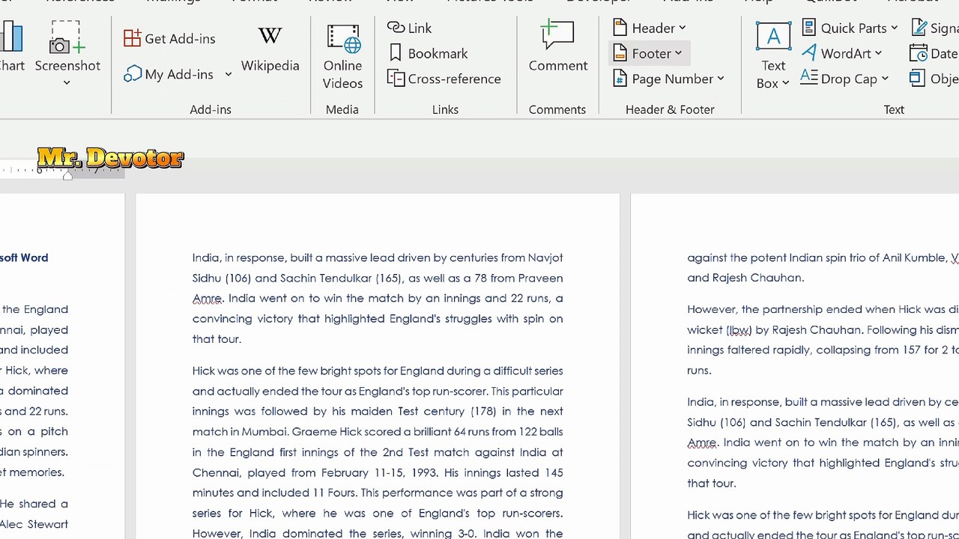
Task: Open the WordArt gallery
Action: coord(841,53)
